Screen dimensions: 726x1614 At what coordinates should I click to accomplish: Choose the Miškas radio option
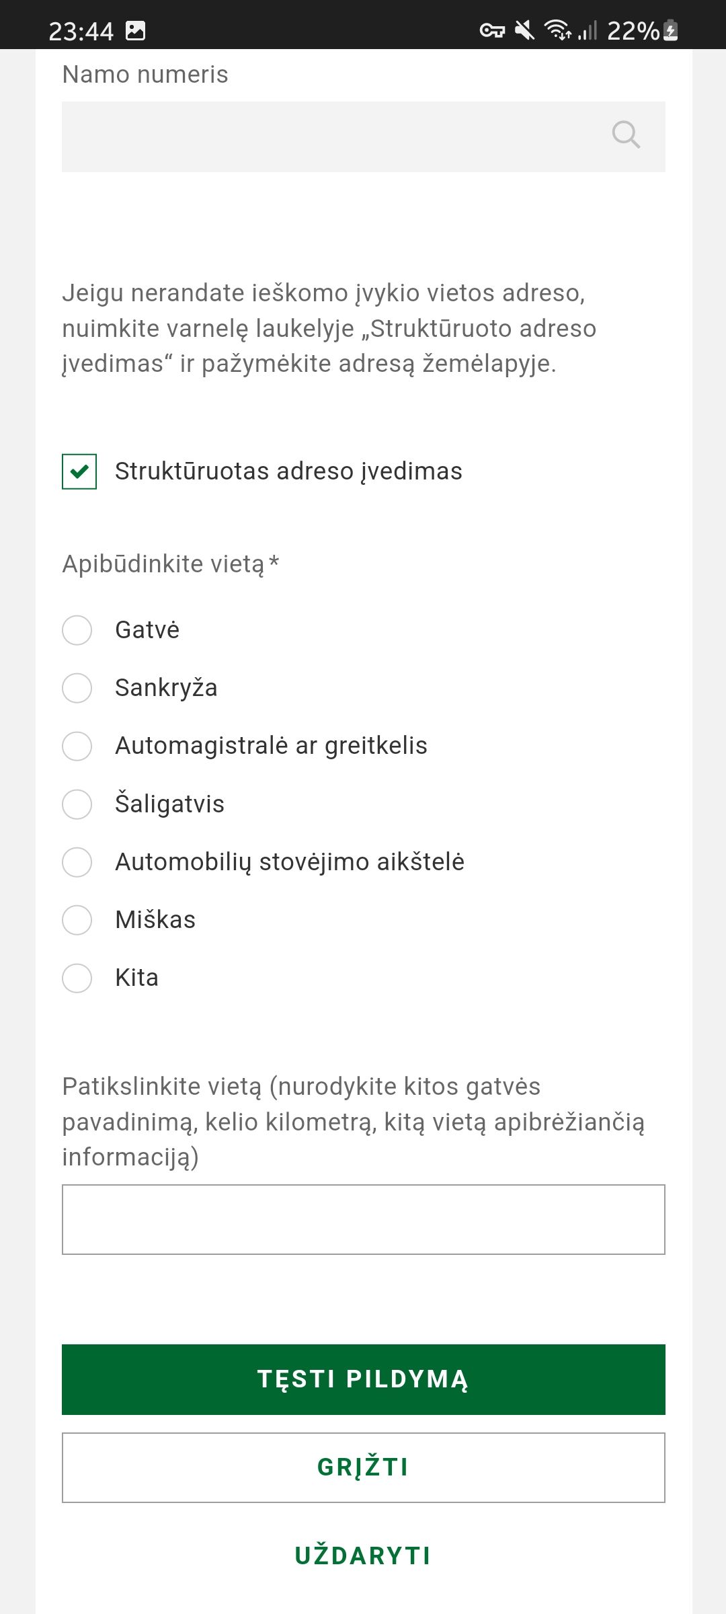pos(77,920)
